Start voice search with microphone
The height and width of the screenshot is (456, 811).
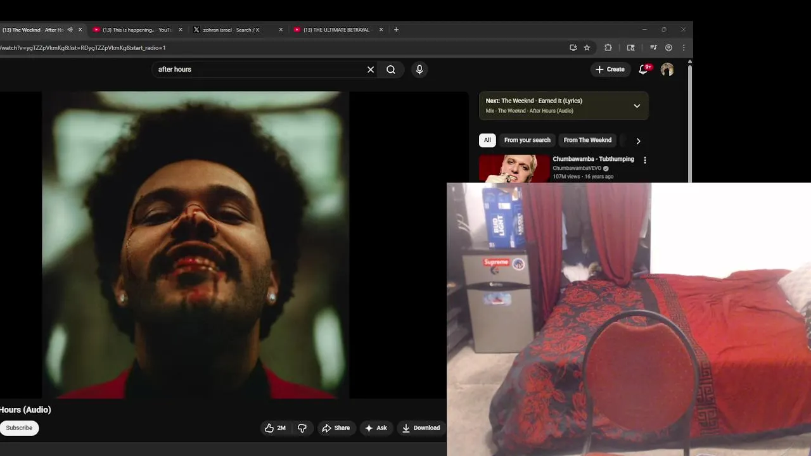(x=419, y=70)
